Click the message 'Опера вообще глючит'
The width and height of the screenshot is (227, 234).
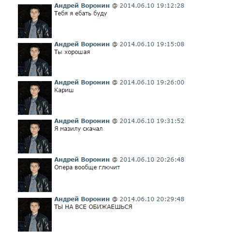click(87, 167)
